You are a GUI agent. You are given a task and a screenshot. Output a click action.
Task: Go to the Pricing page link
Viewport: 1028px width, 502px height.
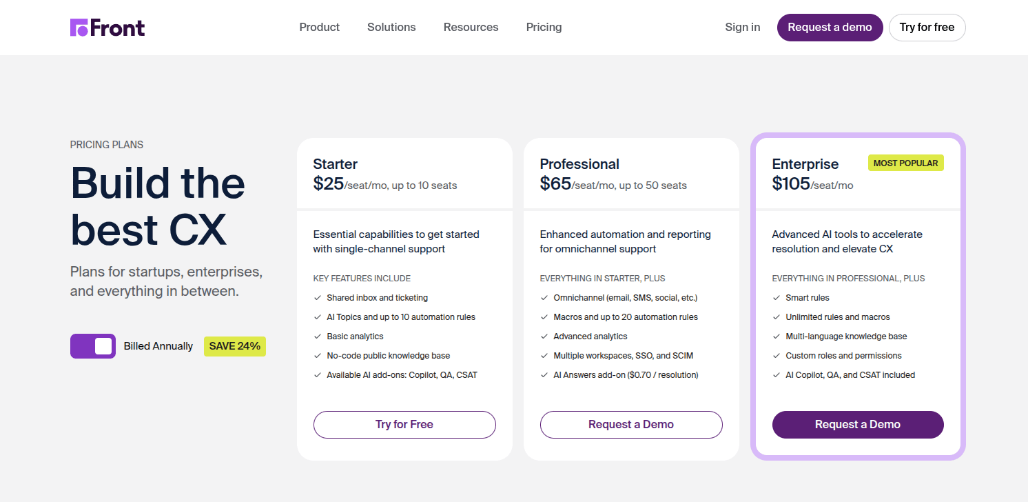tap(544, 28)
